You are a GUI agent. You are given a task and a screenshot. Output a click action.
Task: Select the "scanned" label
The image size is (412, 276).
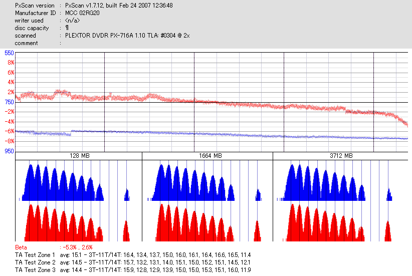click(25, 36)
